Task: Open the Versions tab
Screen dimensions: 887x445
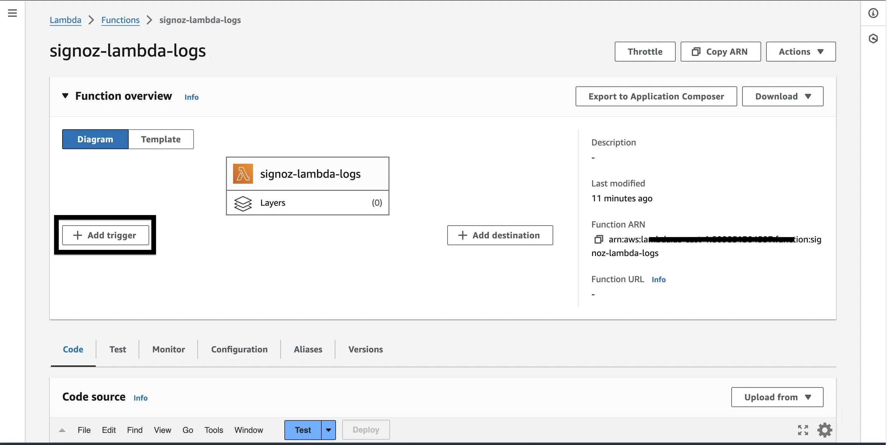Action: pyautogui.click(x=365, y=349)
